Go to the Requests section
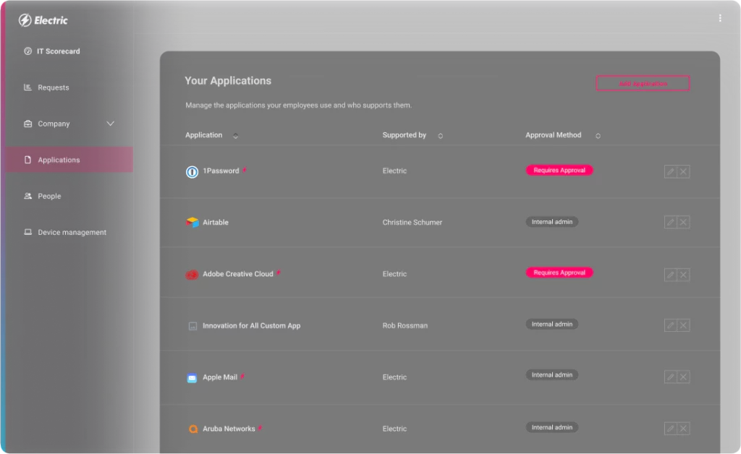This screenshot has width=741, height=454. click(x=53, y=87)
